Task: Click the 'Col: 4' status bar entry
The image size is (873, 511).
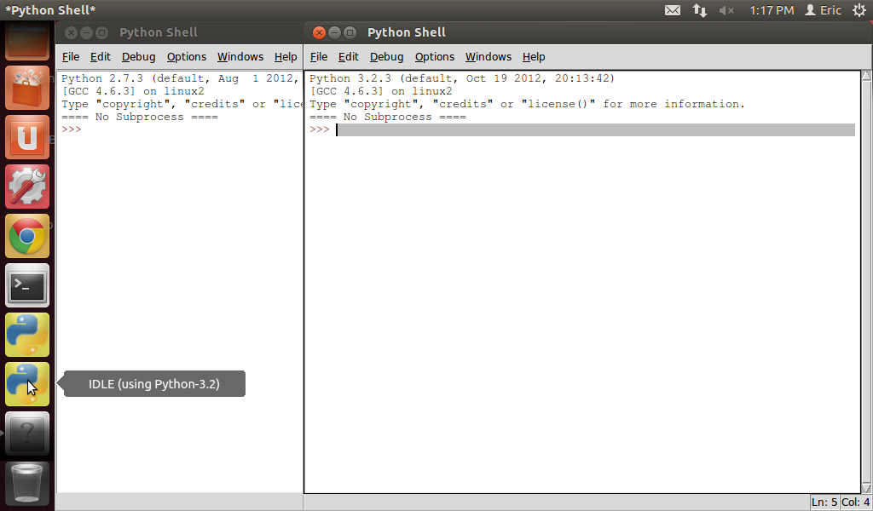Action: coord(855,502)
